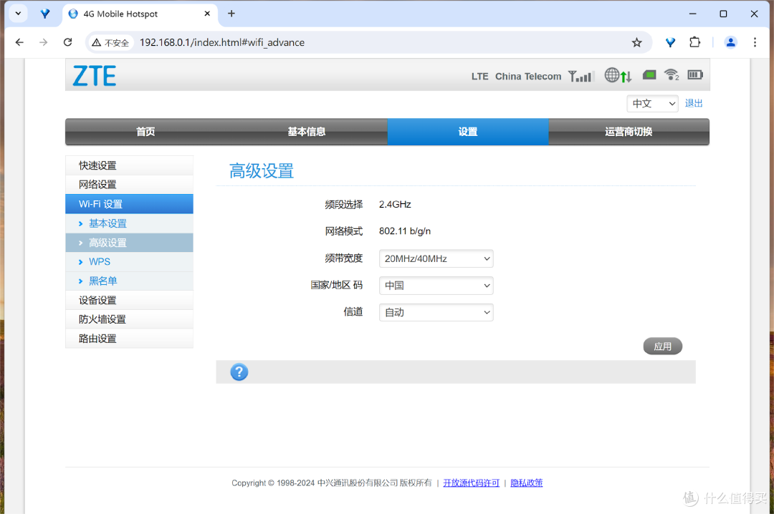
Task: Click the 4G Mobile Hotspot tab title
Action: coord(120,14)
